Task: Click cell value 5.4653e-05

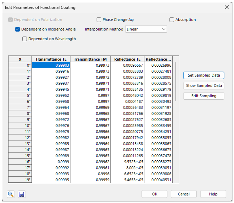Action: 127,180
